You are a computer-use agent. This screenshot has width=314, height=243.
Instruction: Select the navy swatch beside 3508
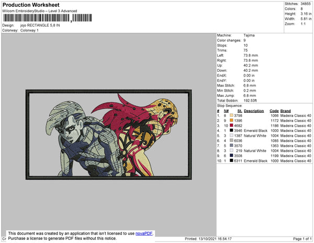231,156
